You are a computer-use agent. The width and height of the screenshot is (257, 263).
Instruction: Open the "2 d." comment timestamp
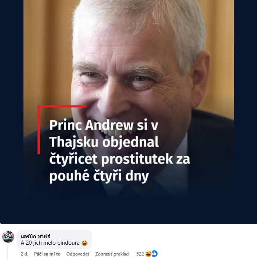24,254
